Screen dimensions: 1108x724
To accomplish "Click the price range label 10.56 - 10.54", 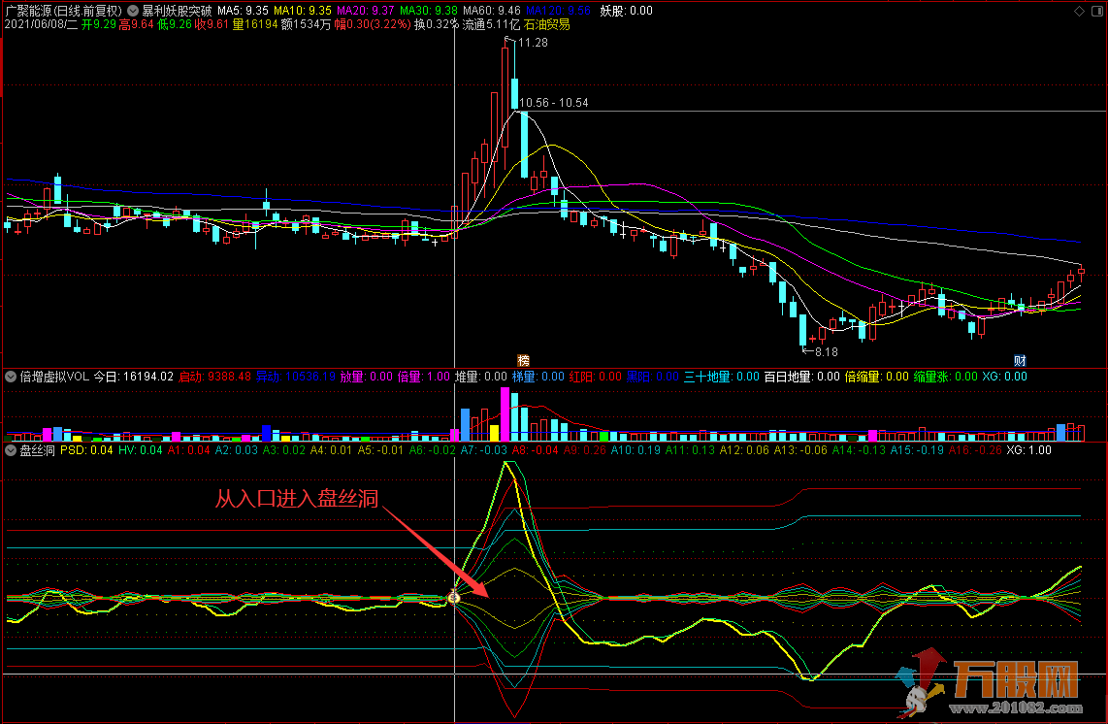I will click(x=553, y=103).
